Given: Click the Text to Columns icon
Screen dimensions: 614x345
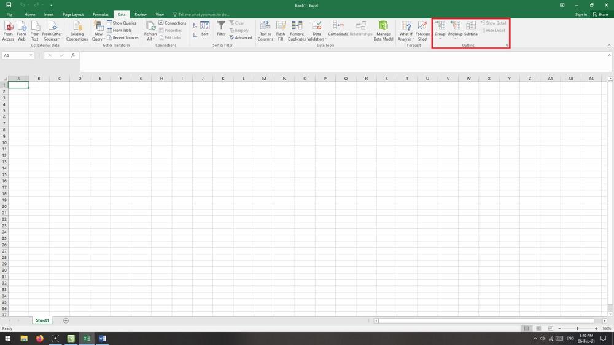Looking at the screenshot, I should (265, 30).
